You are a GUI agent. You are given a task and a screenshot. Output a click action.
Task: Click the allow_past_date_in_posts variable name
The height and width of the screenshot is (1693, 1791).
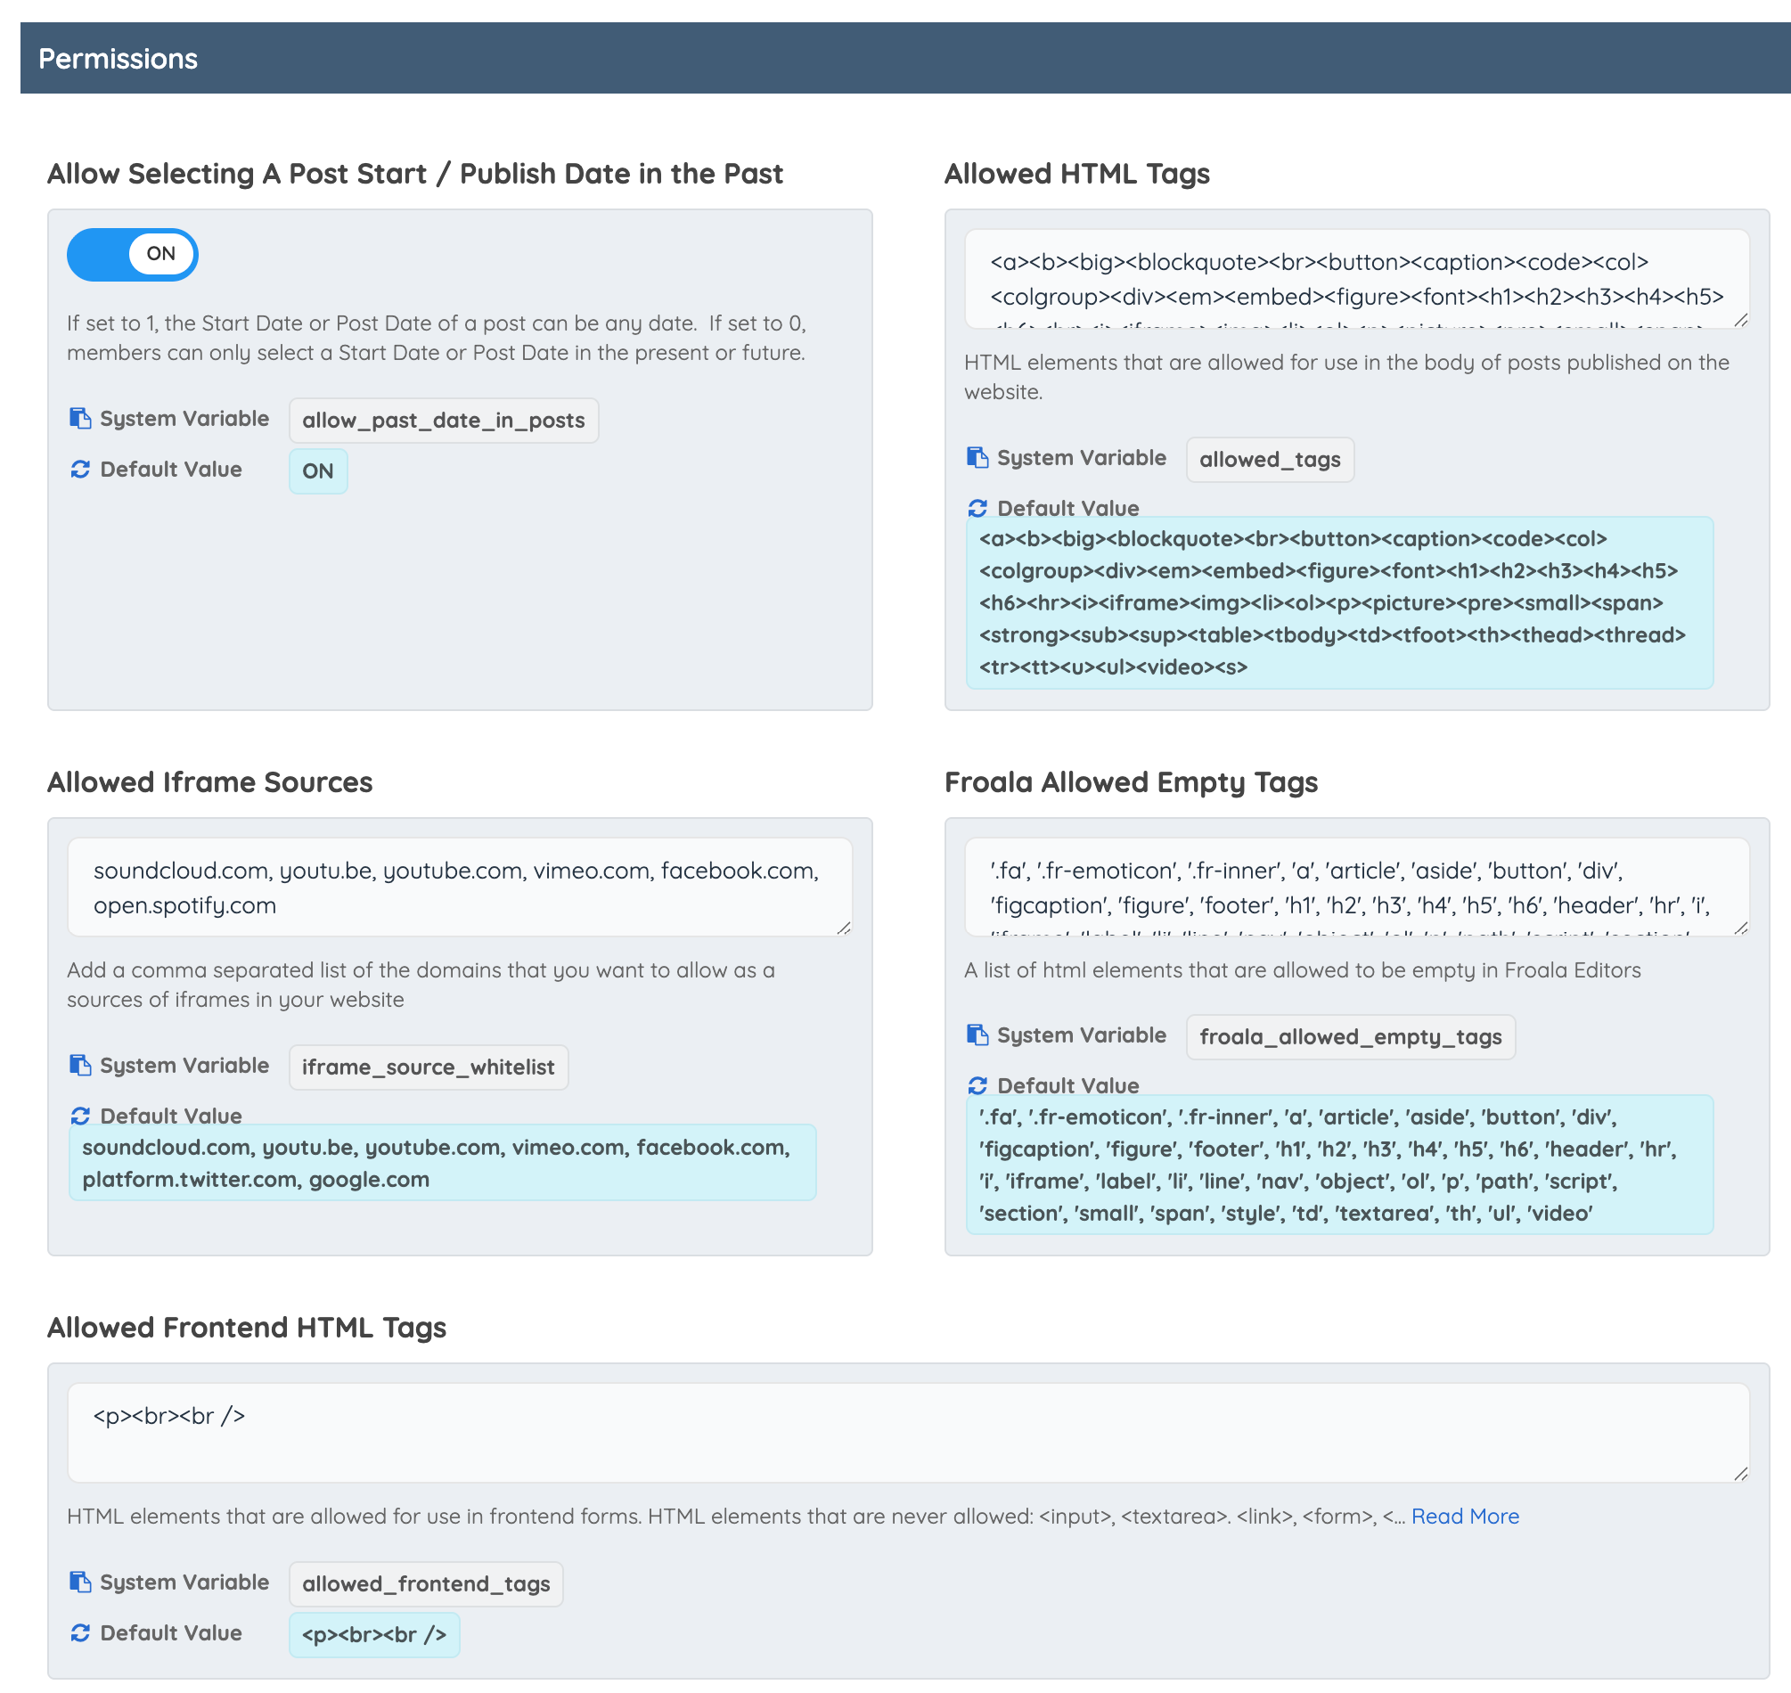443,421
